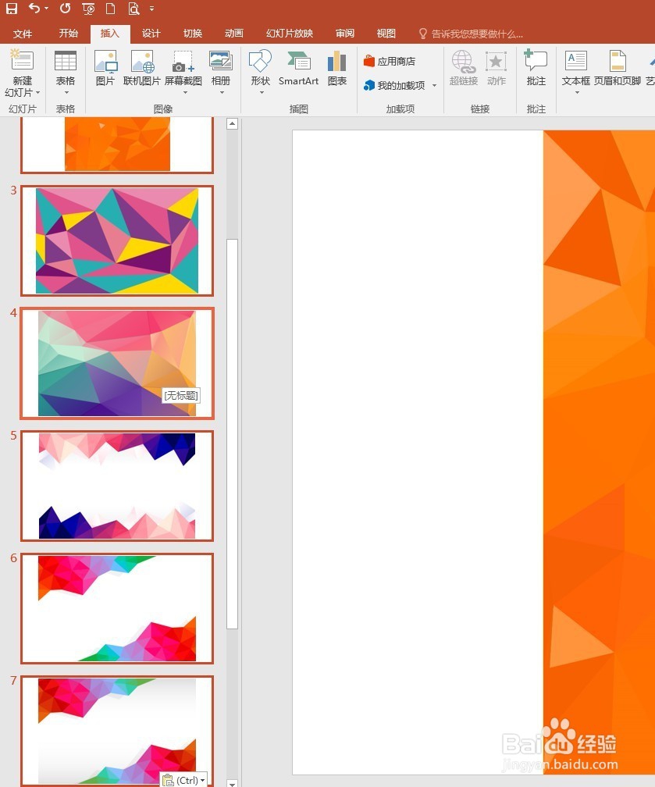Undo the last action
The height and width of the screenshot is (787, 655).
(34, 8)
